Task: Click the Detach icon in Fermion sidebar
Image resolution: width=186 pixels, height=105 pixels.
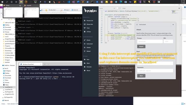Action: pyautogui.click(x=85, y=48)
